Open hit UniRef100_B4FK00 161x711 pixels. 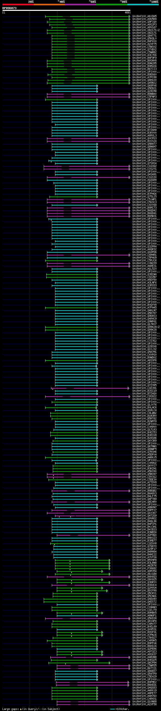(144, 41)
